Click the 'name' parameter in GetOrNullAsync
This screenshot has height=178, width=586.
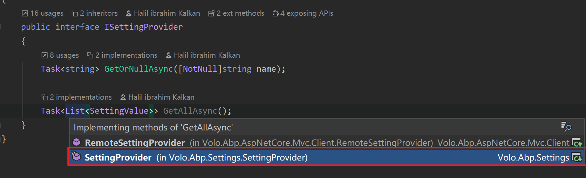point(266,69)
